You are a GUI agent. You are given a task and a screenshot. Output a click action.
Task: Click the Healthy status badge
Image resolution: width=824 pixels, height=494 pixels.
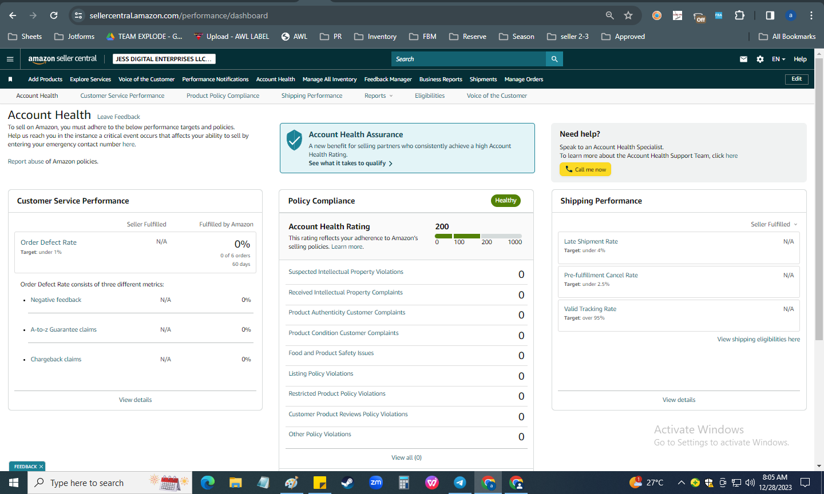(x=506, y=201)
